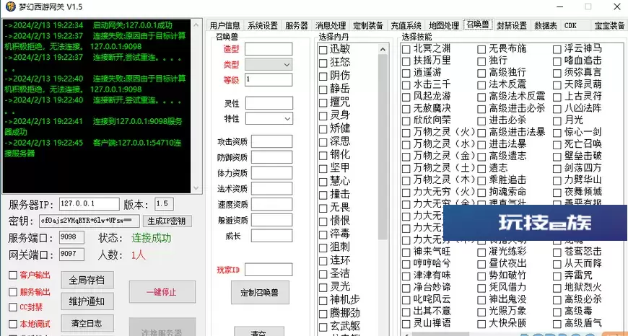This screenshot has height=336, width=628.
Task: Check the 高级法术反震 checkbox
Action: point(481,97)
